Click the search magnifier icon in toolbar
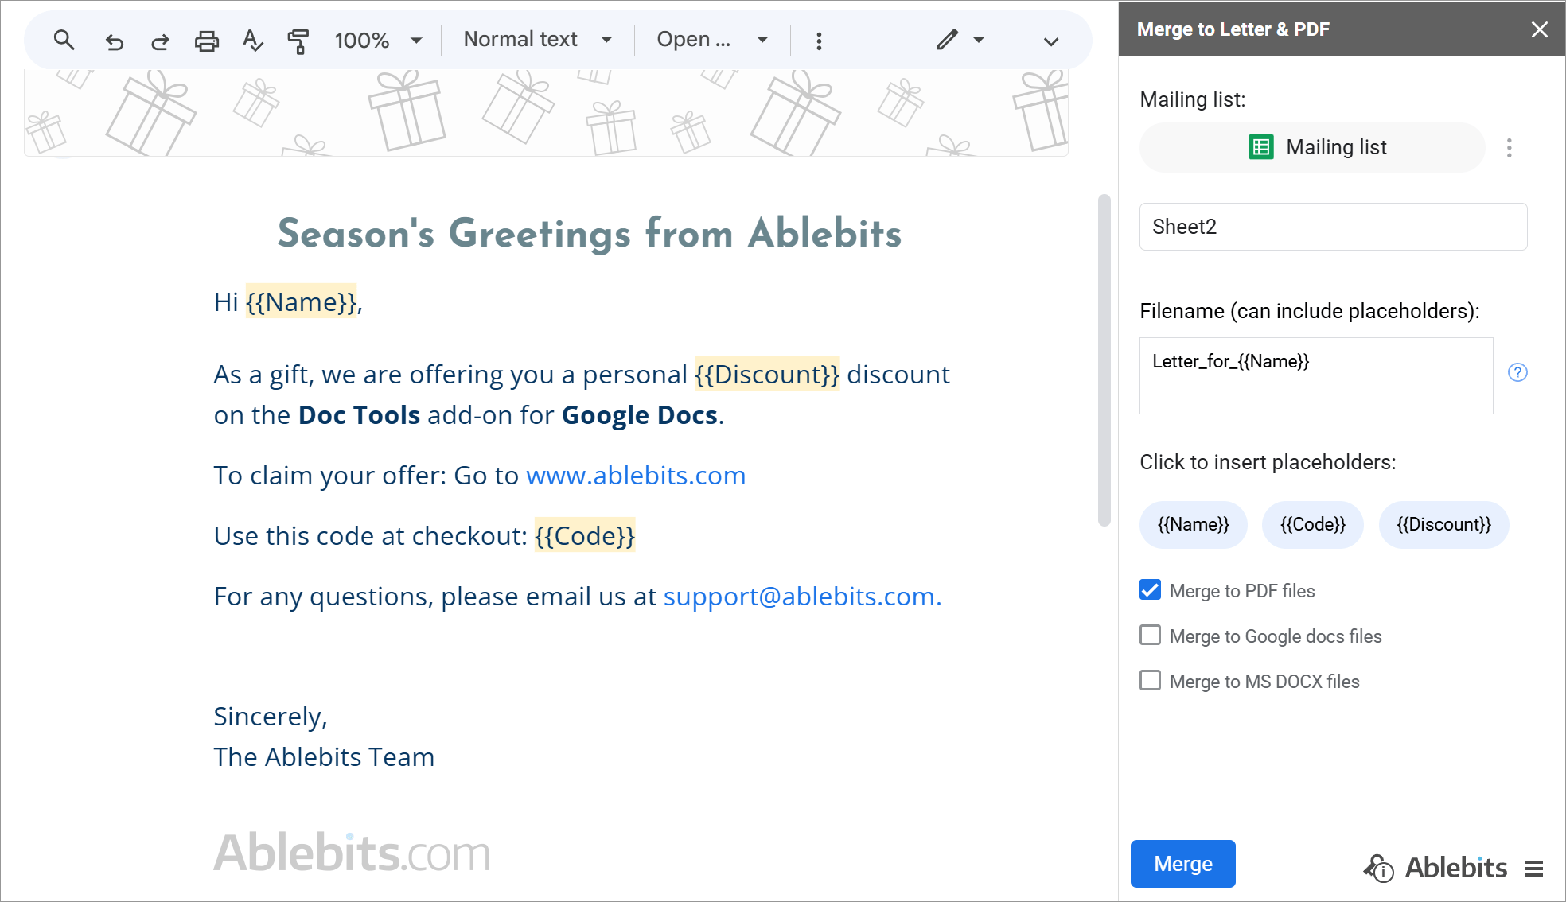The height and width of the screenshot is (902, 1566). pyautogui.click(x=64, y=40)
